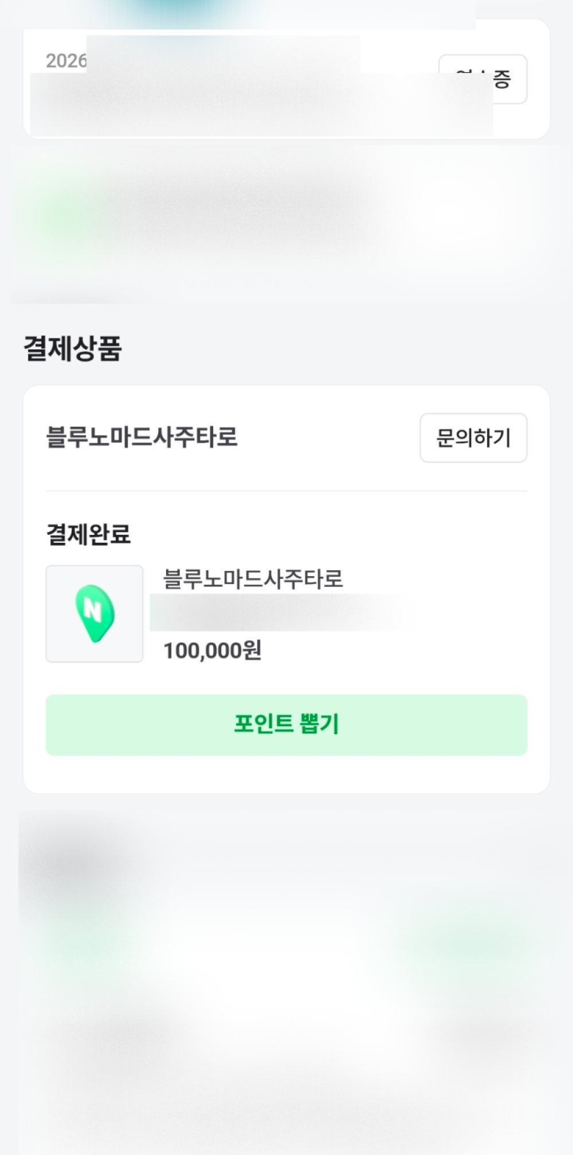Tap the 2026 date text at the top

(x=66, y=61)
